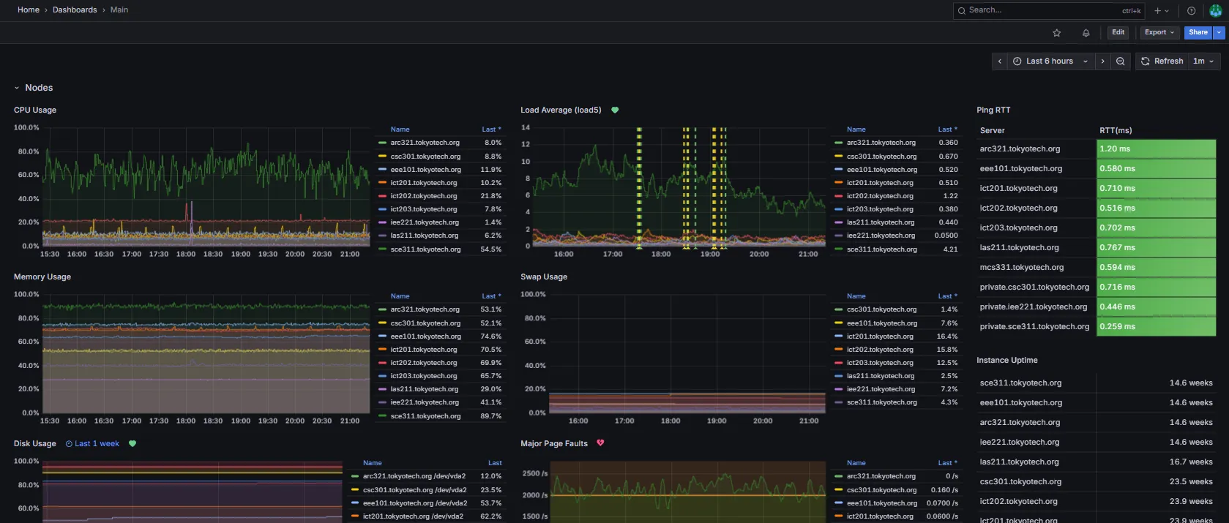Go to Home in breadcrumb

[29, 10]
